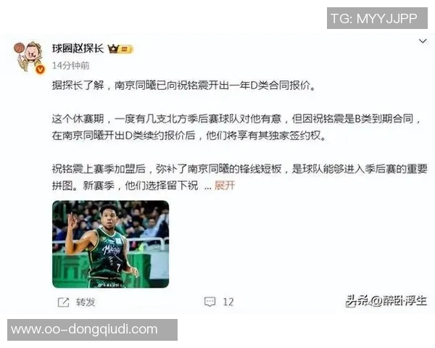This screenshot has width=435, height=348.
Task: Click the www.oo-dongqiudi.com banner
Action: (x=92, y=330)
